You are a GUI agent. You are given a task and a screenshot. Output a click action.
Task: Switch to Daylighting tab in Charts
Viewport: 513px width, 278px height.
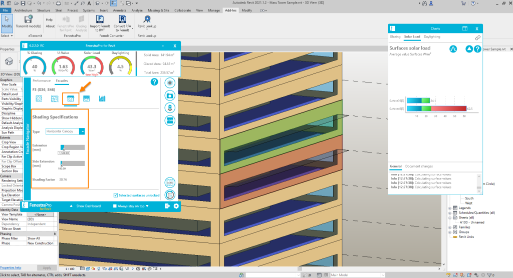(432, 36)
